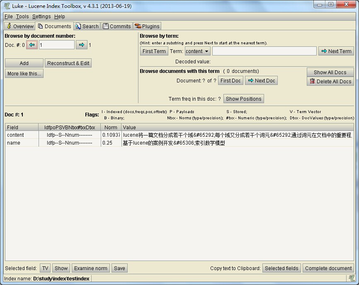Open the Help menu
This screenshot has width=359, height=285.
[x=60, y=17]
